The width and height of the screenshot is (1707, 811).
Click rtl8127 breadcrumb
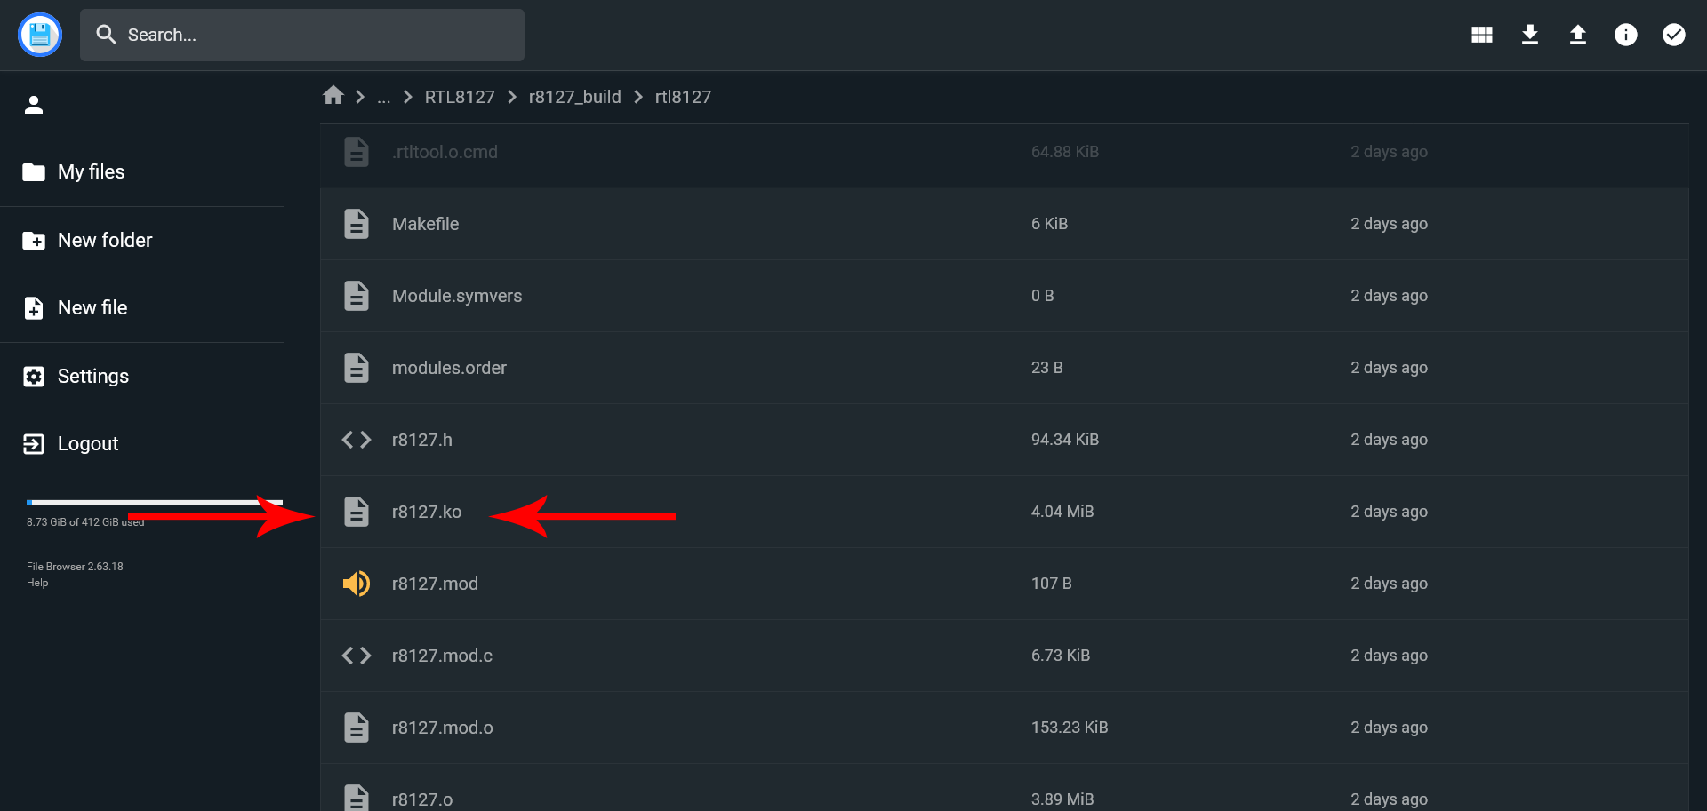(683, 97)
